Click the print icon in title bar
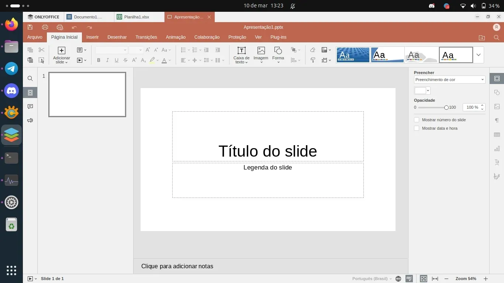 click(x=45, y=27)
